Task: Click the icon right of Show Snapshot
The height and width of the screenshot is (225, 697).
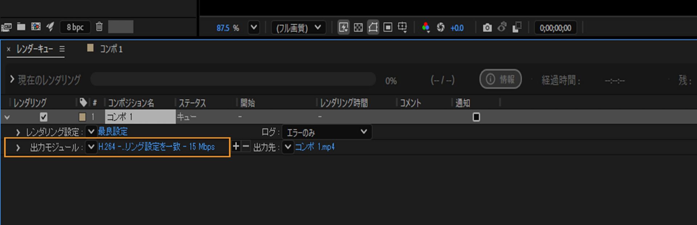Action: click(x=517, y=27)
